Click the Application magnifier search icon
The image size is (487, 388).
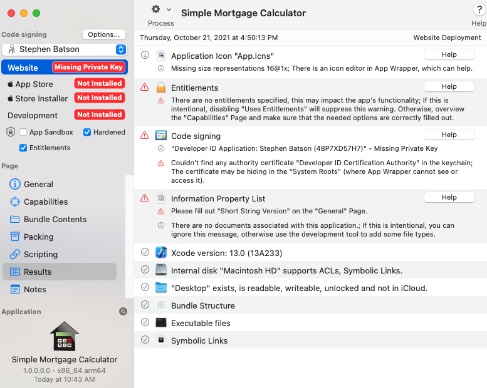click(x=123, y=312)
